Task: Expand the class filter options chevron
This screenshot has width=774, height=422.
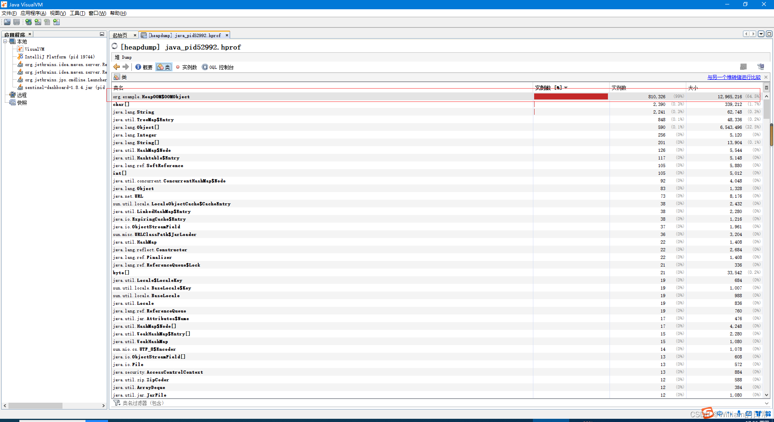Action: coord(766,403)
